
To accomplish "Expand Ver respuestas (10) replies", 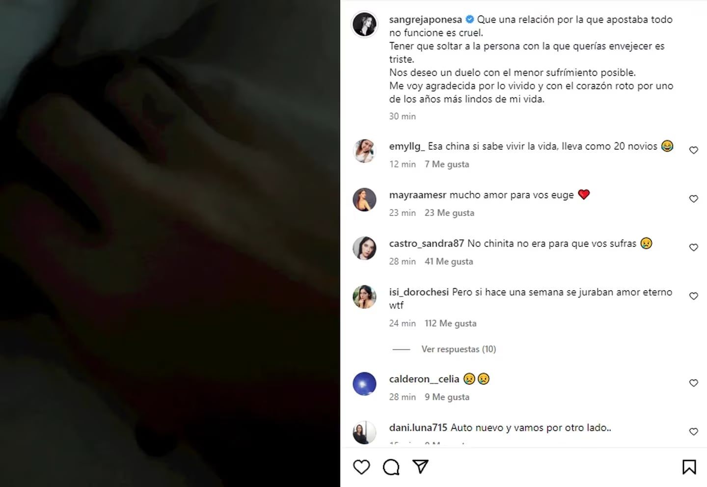I will coord(458,349).
